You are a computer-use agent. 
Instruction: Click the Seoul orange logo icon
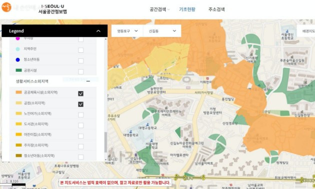point(6,7)
